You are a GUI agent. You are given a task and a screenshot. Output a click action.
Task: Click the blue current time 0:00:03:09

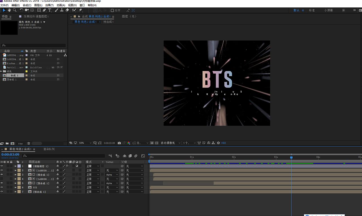[x=10, y=155]
